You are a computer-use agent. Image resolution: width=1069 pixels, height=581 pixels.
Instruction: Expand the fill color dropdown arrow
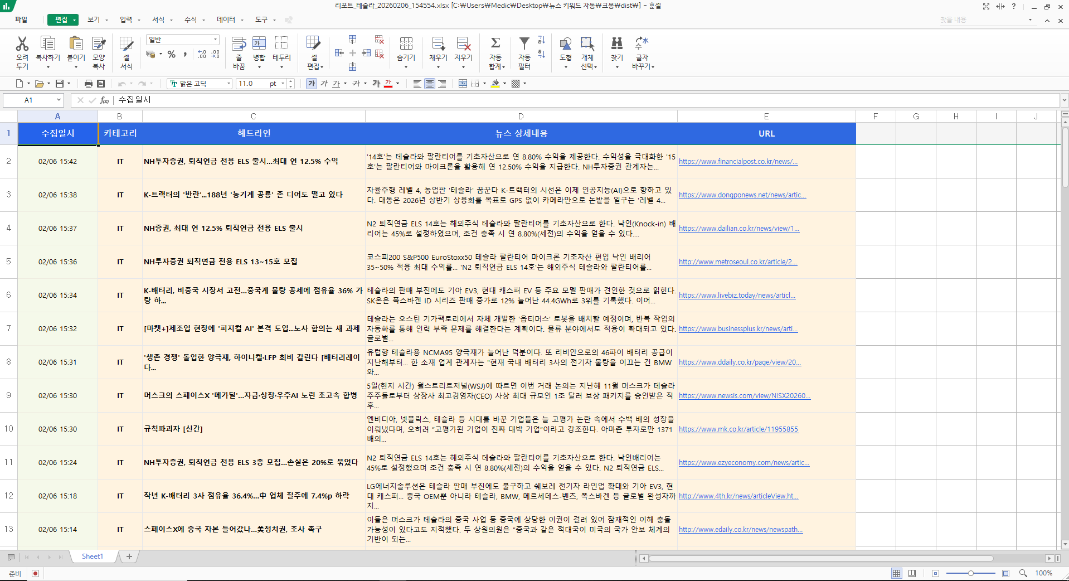(x=504, y=84)
